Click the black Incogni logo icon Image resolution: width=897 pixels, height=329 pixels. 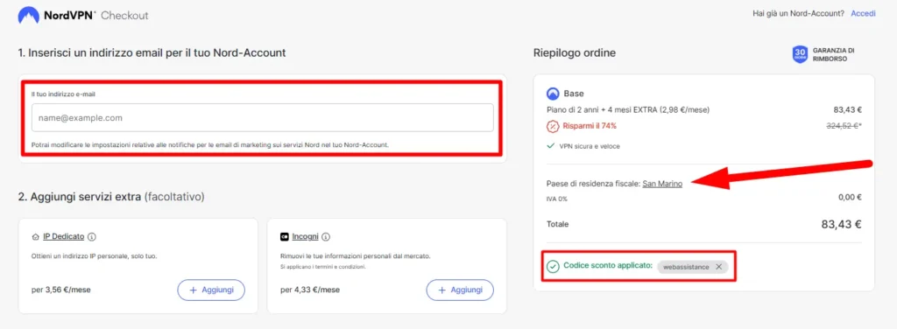point(285,236)
